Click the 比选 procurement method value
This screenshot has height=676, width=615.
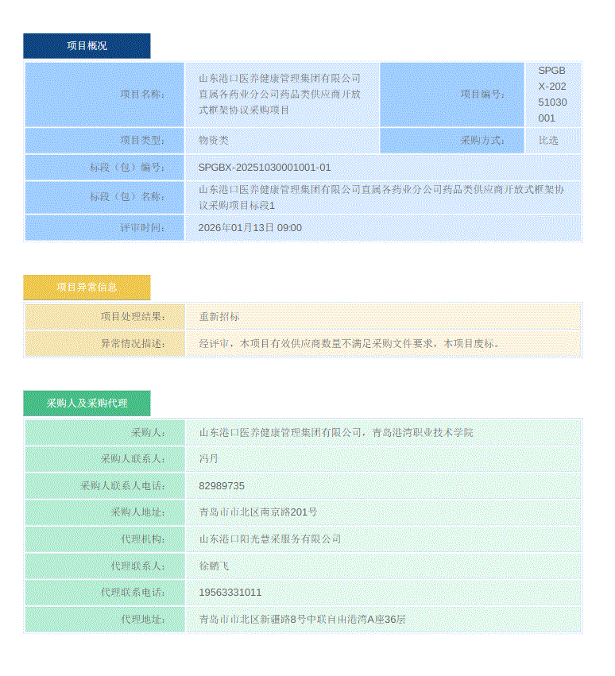coord(548,141)
